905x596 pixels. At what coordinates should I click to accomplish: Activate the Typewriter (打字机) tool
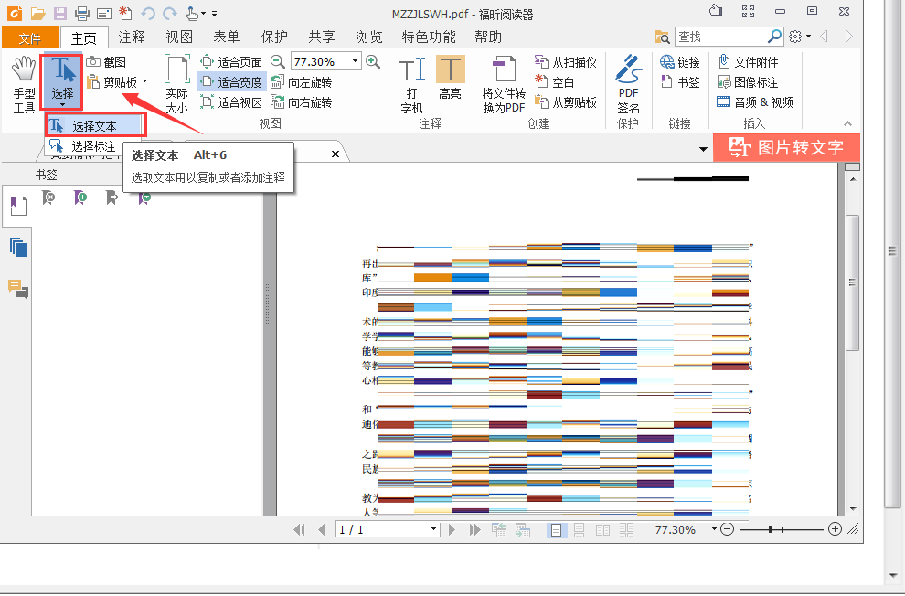(412, 80)
